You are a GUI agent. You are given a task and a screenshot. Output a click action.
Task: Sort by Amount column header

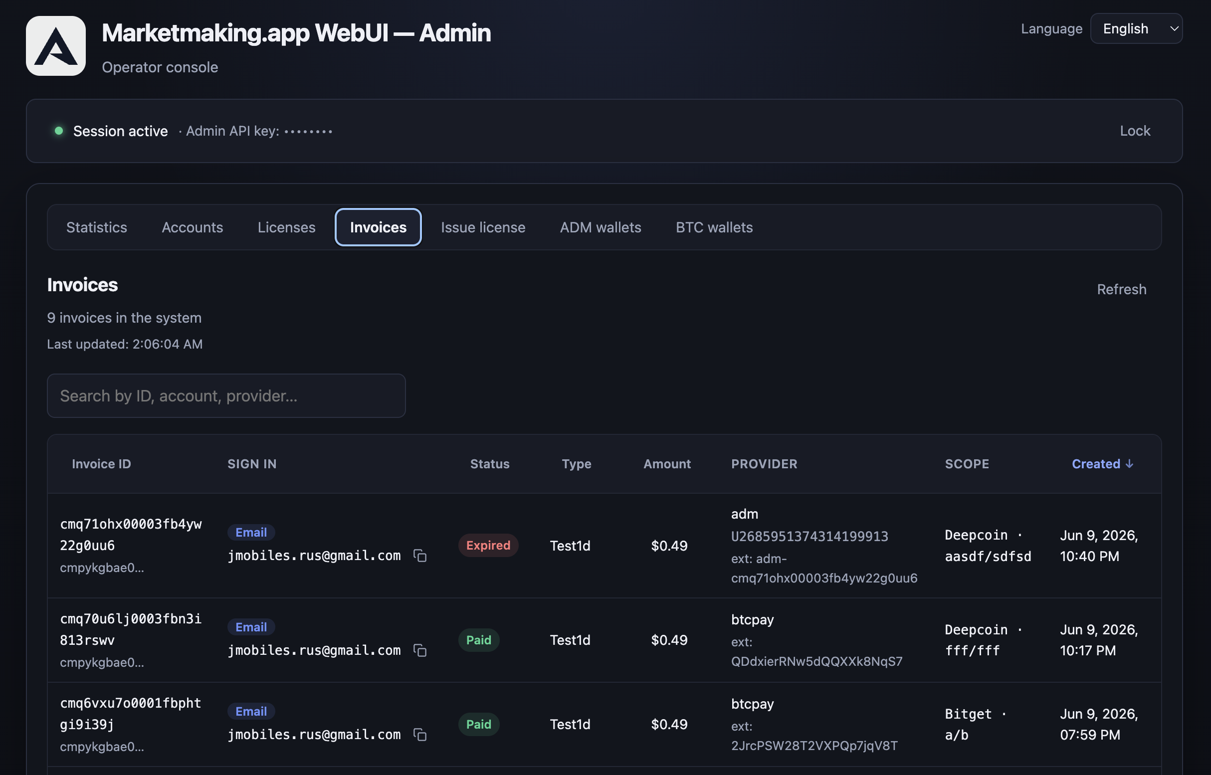tap(667, 464)
